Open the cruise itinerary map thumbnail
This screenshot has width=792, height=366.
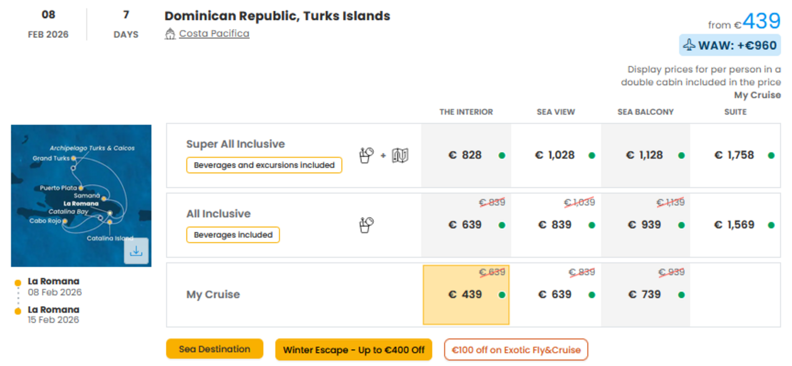pos(81,196)
